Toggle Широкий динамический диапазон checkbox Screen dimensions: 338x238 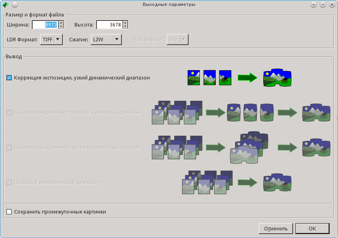pyautogui.click(x=9, y=183)
